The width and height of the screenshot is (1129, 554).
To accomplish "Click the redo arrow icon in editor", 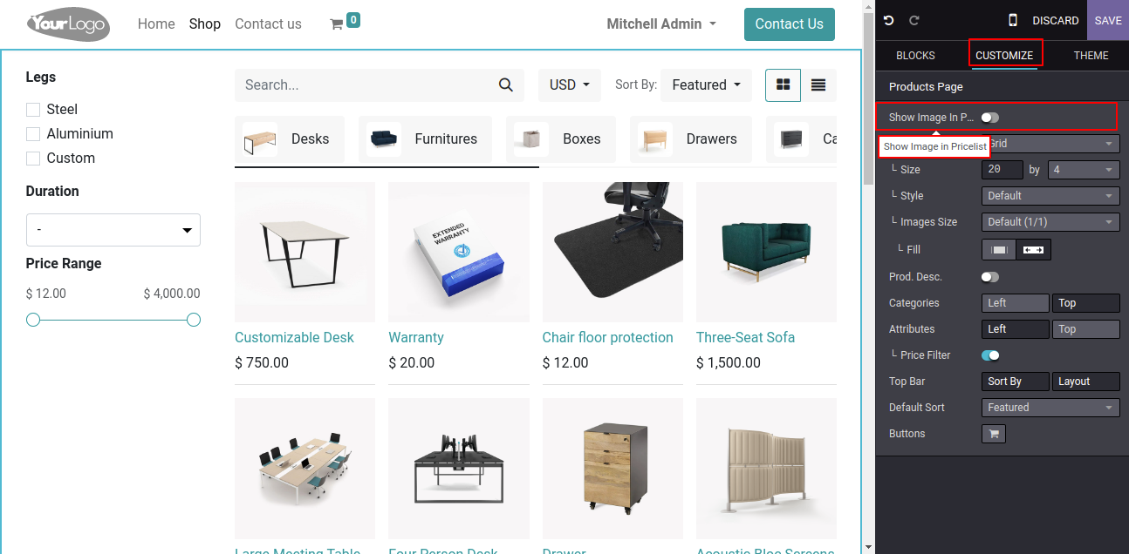I will 914,20.
